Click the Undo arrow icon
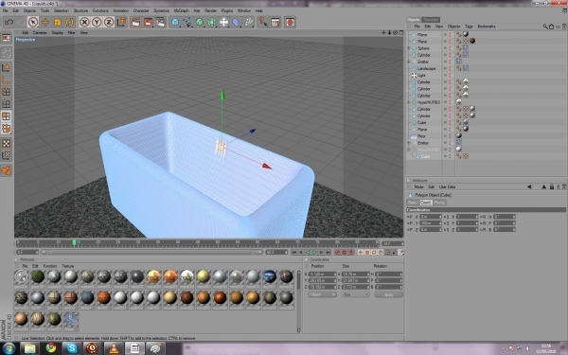568x355 pixels. (x=9, y=22)
